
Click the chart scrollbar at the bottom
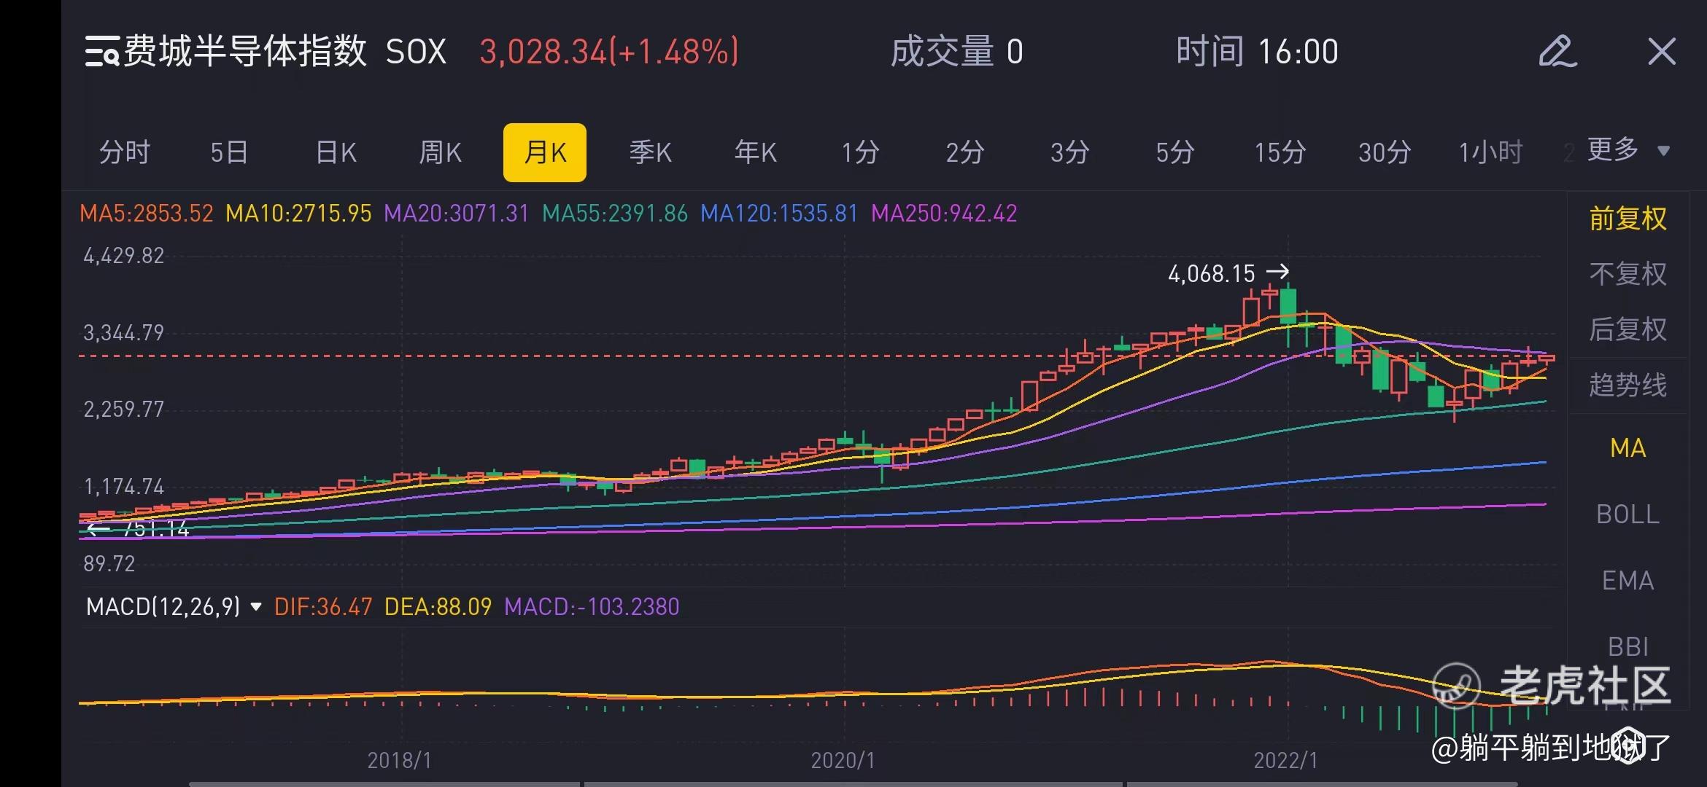coord(853,783)
